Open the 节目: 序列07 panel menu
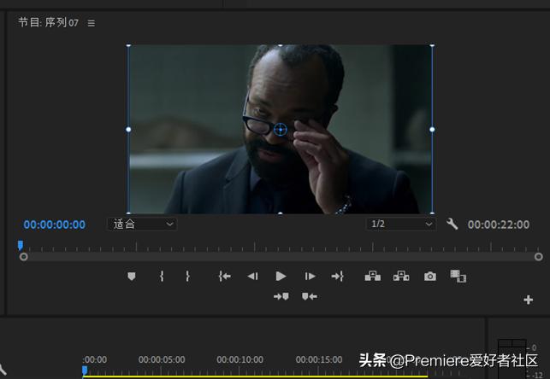 click(x=92, y=23)
